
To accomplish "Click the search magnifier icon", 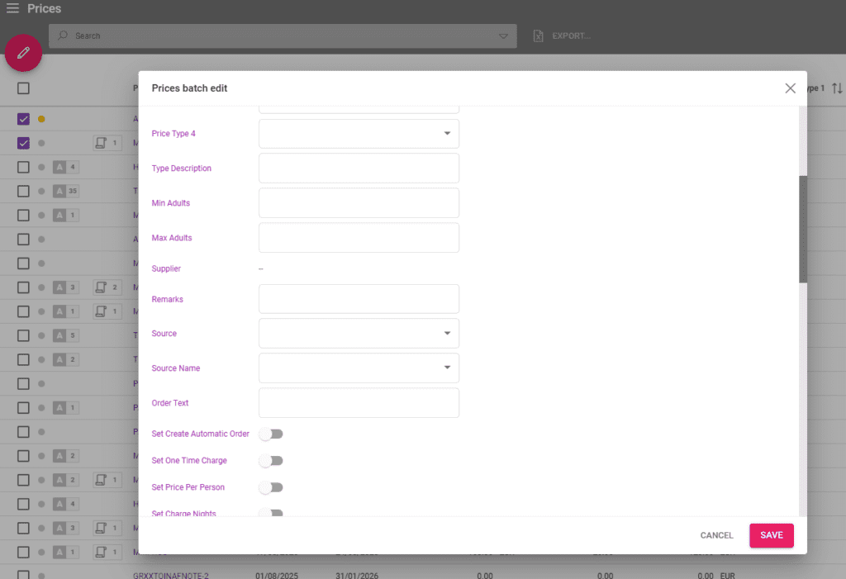I will click(x=63, y=36).
